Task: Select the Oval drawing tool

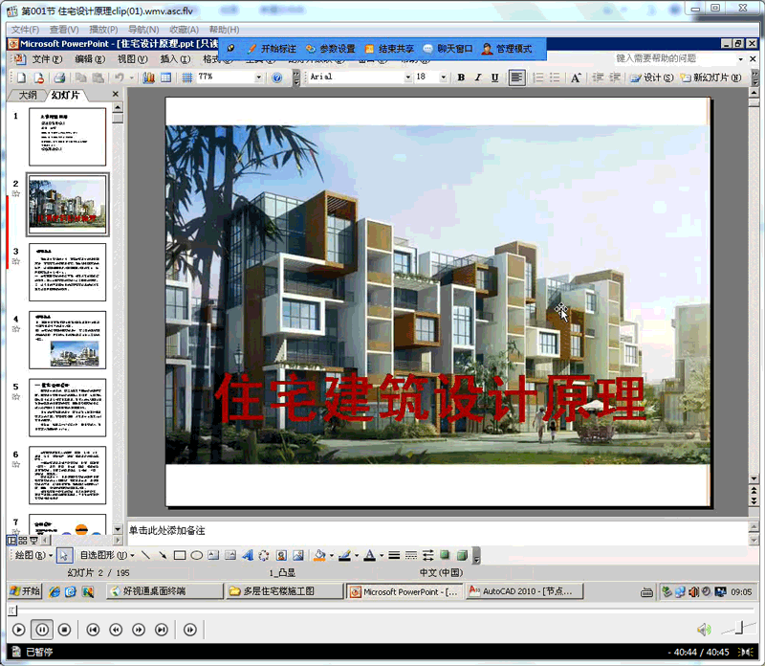Action: tap(196, 555)
